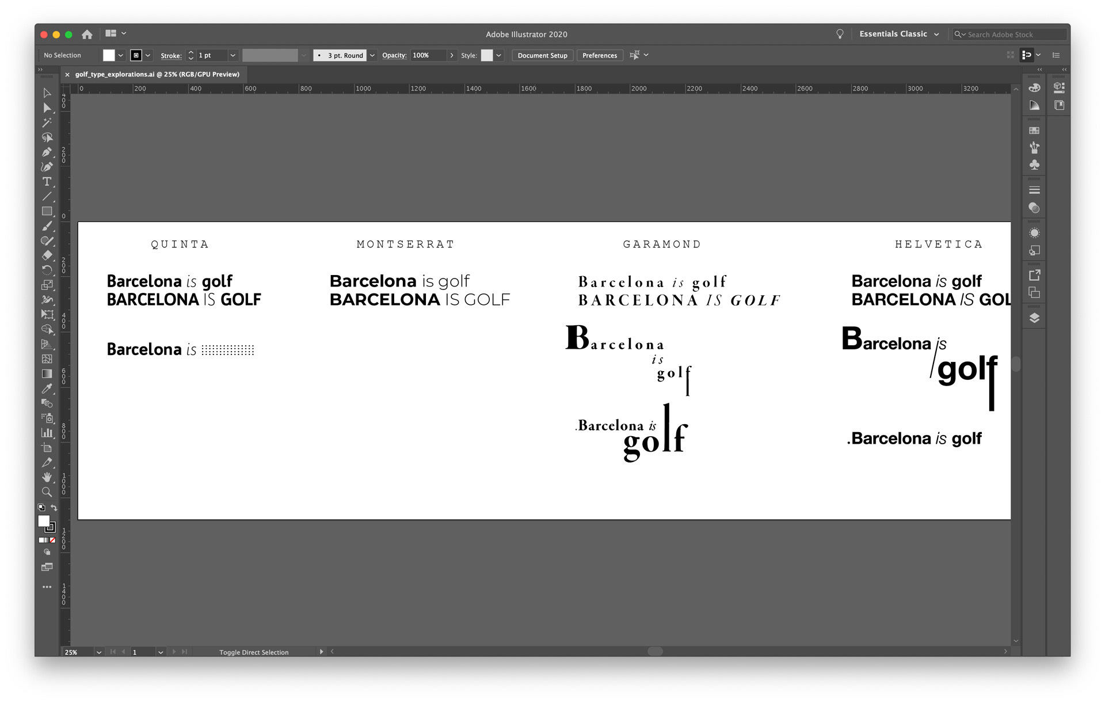1105x702 pixels.
Task: Open the 25% zoom level dropdown
Action: point(99,652)
